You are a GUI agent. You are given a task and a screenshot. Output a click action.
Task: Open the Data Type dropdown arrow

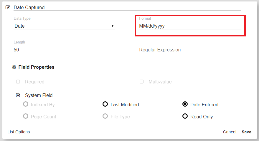(x=112, y=26)
